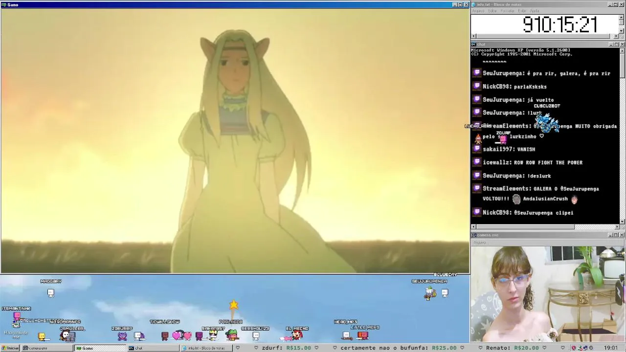The height and width of the screenshot is (352, 626).
Task: Open the Arquivo menu in camera.exe window
Action: click(x=479, y=242)
